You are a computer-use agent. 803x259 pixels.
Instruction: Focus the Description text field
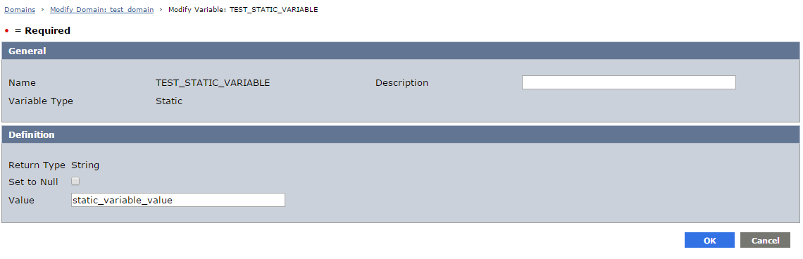[x=629, y=82]
